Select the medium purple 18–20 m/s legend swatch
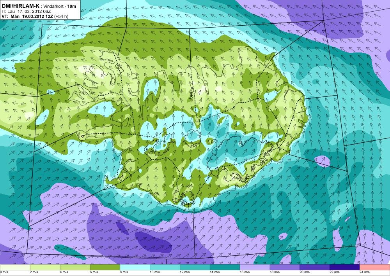Viewport: 390px width, 276px height. (x=285, y=267)
